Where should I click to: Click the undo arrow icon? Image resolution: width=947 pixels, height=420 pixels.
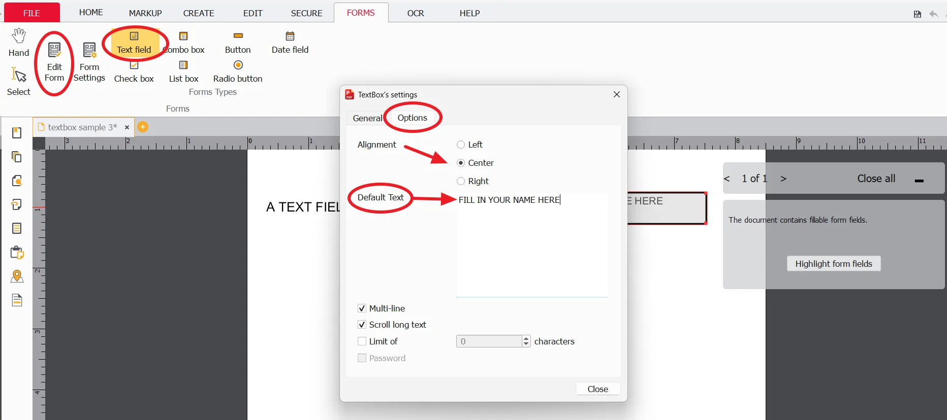click(x=934, y=14)
